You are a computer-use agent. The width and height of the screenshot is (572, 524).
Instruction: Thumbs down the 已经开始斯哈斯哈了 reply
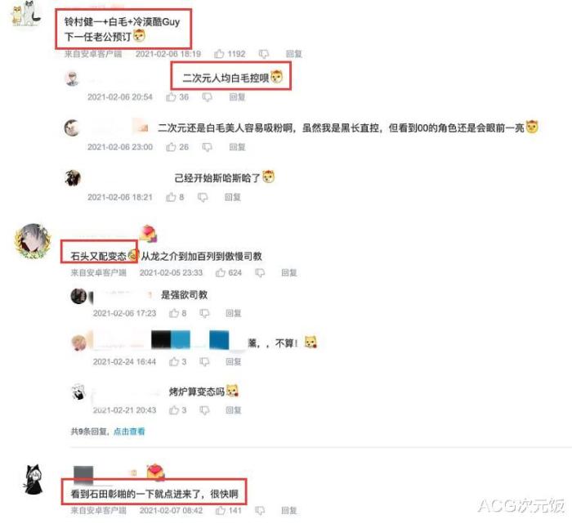click(x=203, y=197)
